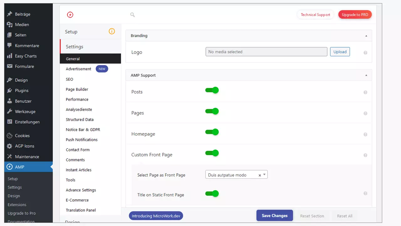Open the Translation Panel tab

click(81, 210)
